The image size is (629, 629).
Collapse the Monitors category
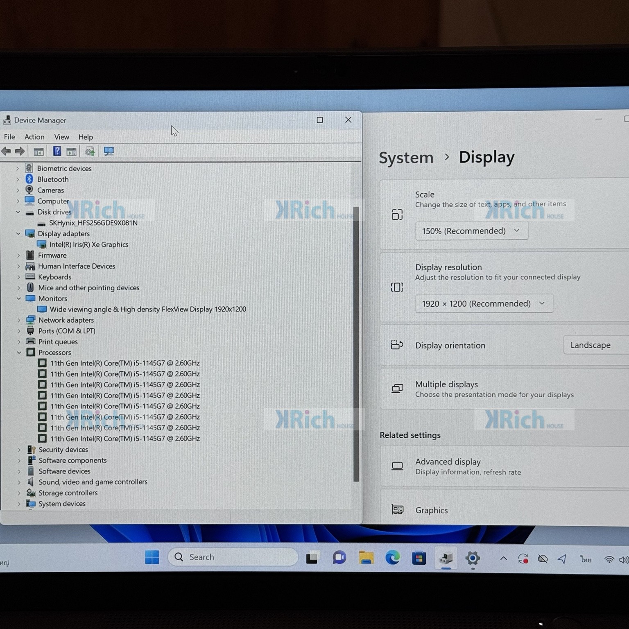(x=18, y=299)
